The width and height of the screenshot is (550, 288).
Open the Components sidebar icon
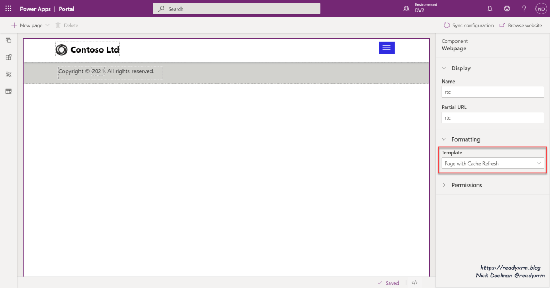coord(9,57)
